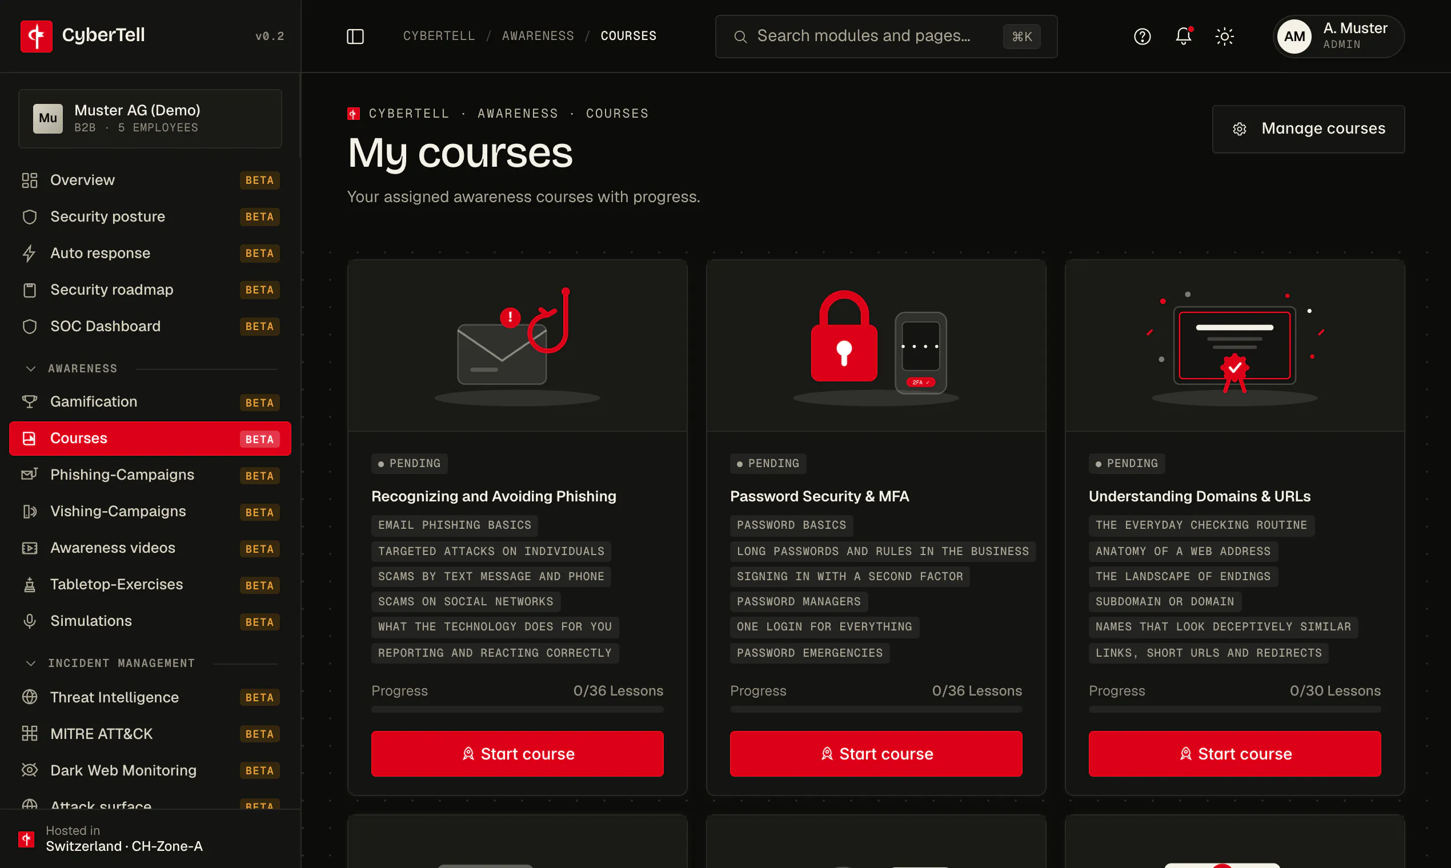Click the certificate course thumbnail
The image size is (1451, 868).
(x=1234, y=345)
